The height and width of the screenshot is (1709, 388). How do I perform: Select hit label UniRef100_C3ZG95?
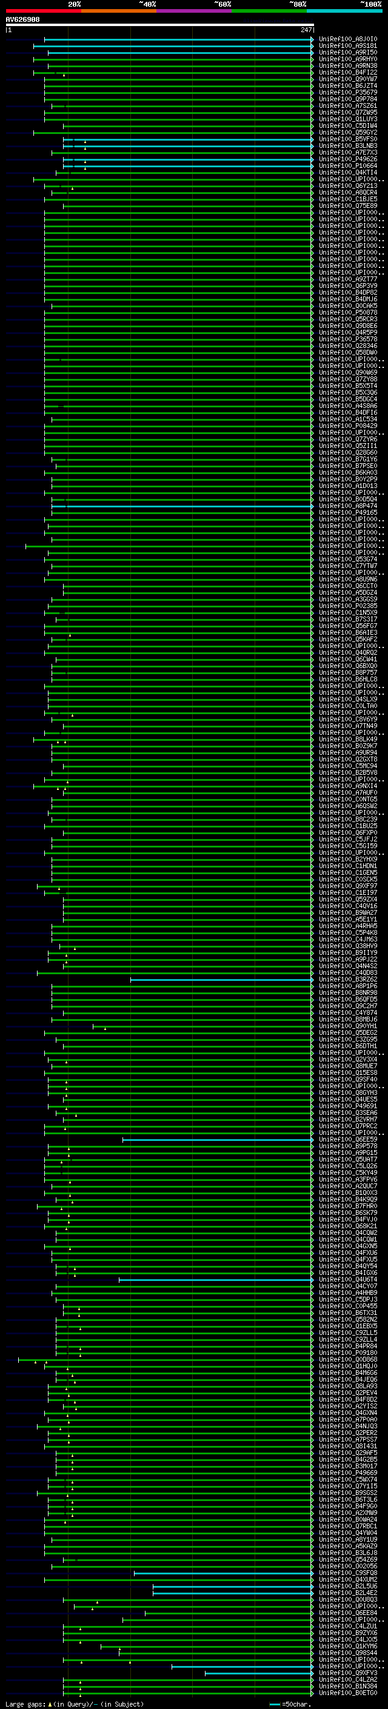pyautogui.click(x=348, y=1039)
